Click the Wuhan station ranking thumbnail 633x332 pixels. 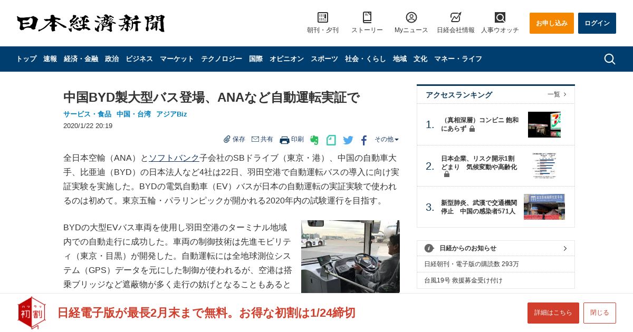pyautogui.click(x=544, y=207)
